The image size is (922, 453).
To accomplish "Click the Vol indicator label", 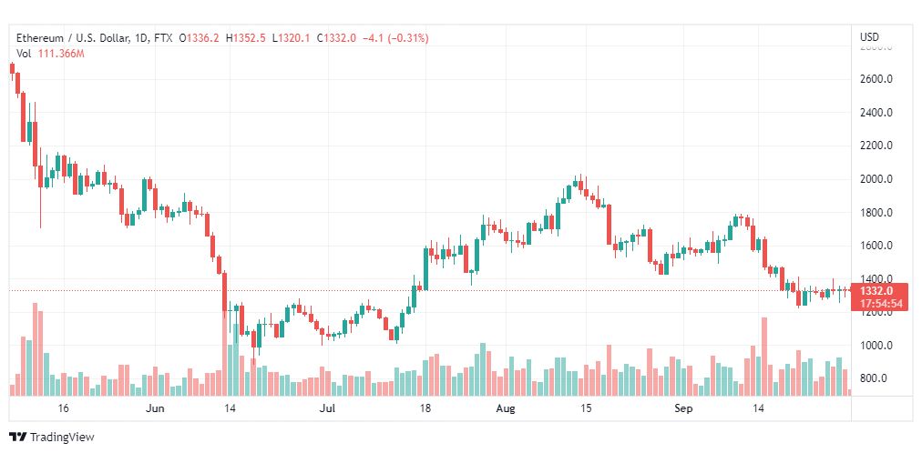I will point(24,54).
